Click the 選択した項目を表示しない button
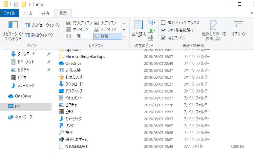Viewport: 254px width, 160px height. tap(214, 30)
